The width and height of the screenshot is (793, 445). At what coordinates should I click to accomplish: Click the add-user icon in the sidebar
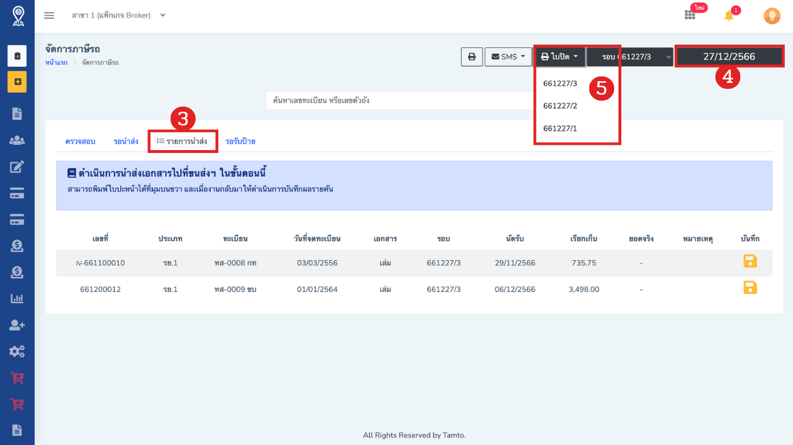(17, 325)
